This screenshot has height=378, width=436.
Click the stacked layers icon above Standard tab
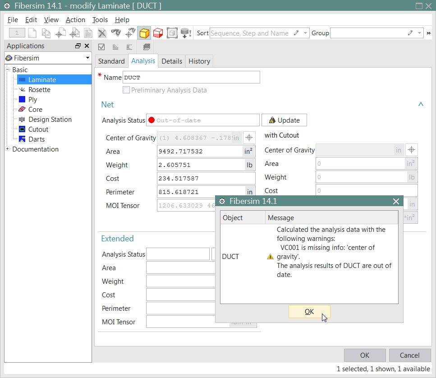click(147, 47)
